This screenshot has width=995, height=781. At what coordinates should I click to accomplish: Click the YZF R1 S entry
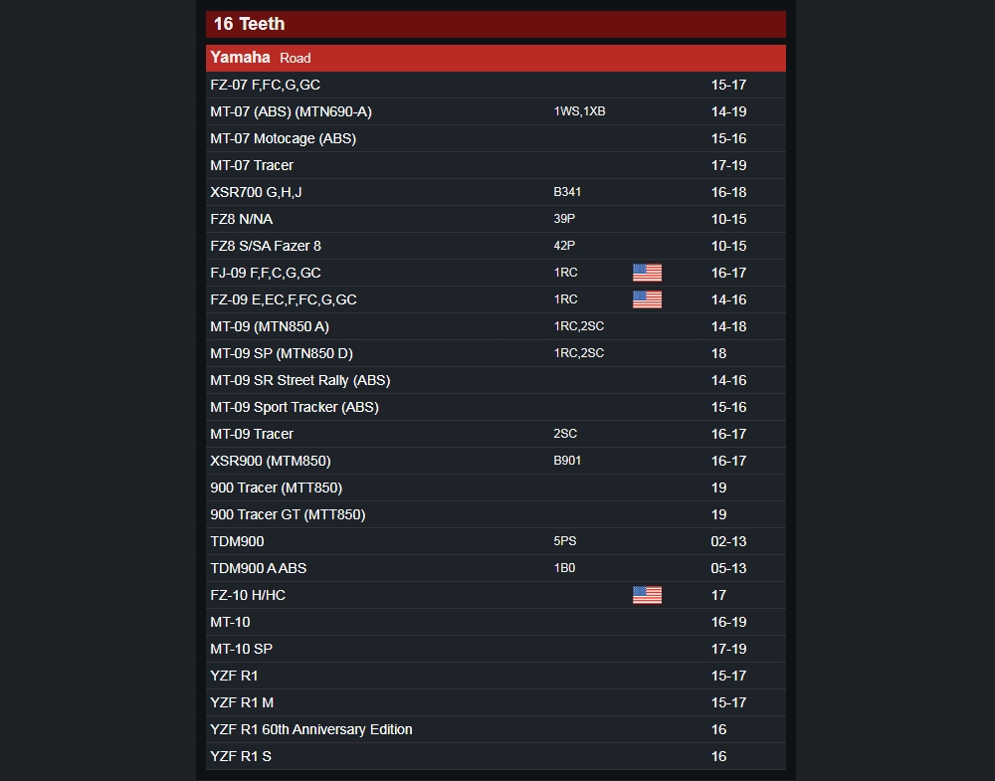pos(496,756)
